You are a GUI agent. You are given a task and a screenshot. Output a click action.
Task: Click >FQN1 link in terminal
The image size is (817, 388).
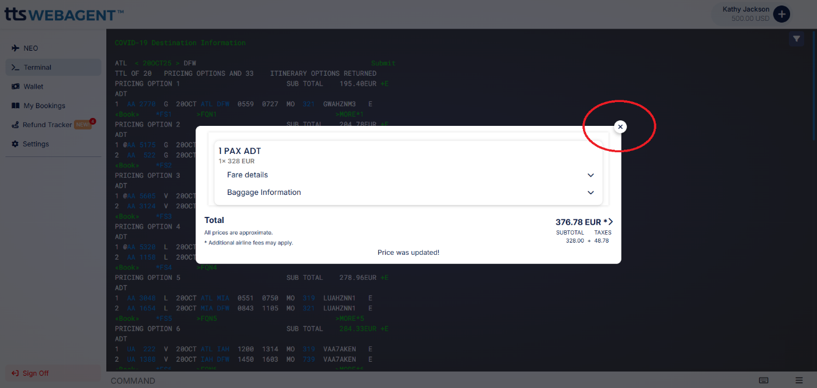click(207, 114)
